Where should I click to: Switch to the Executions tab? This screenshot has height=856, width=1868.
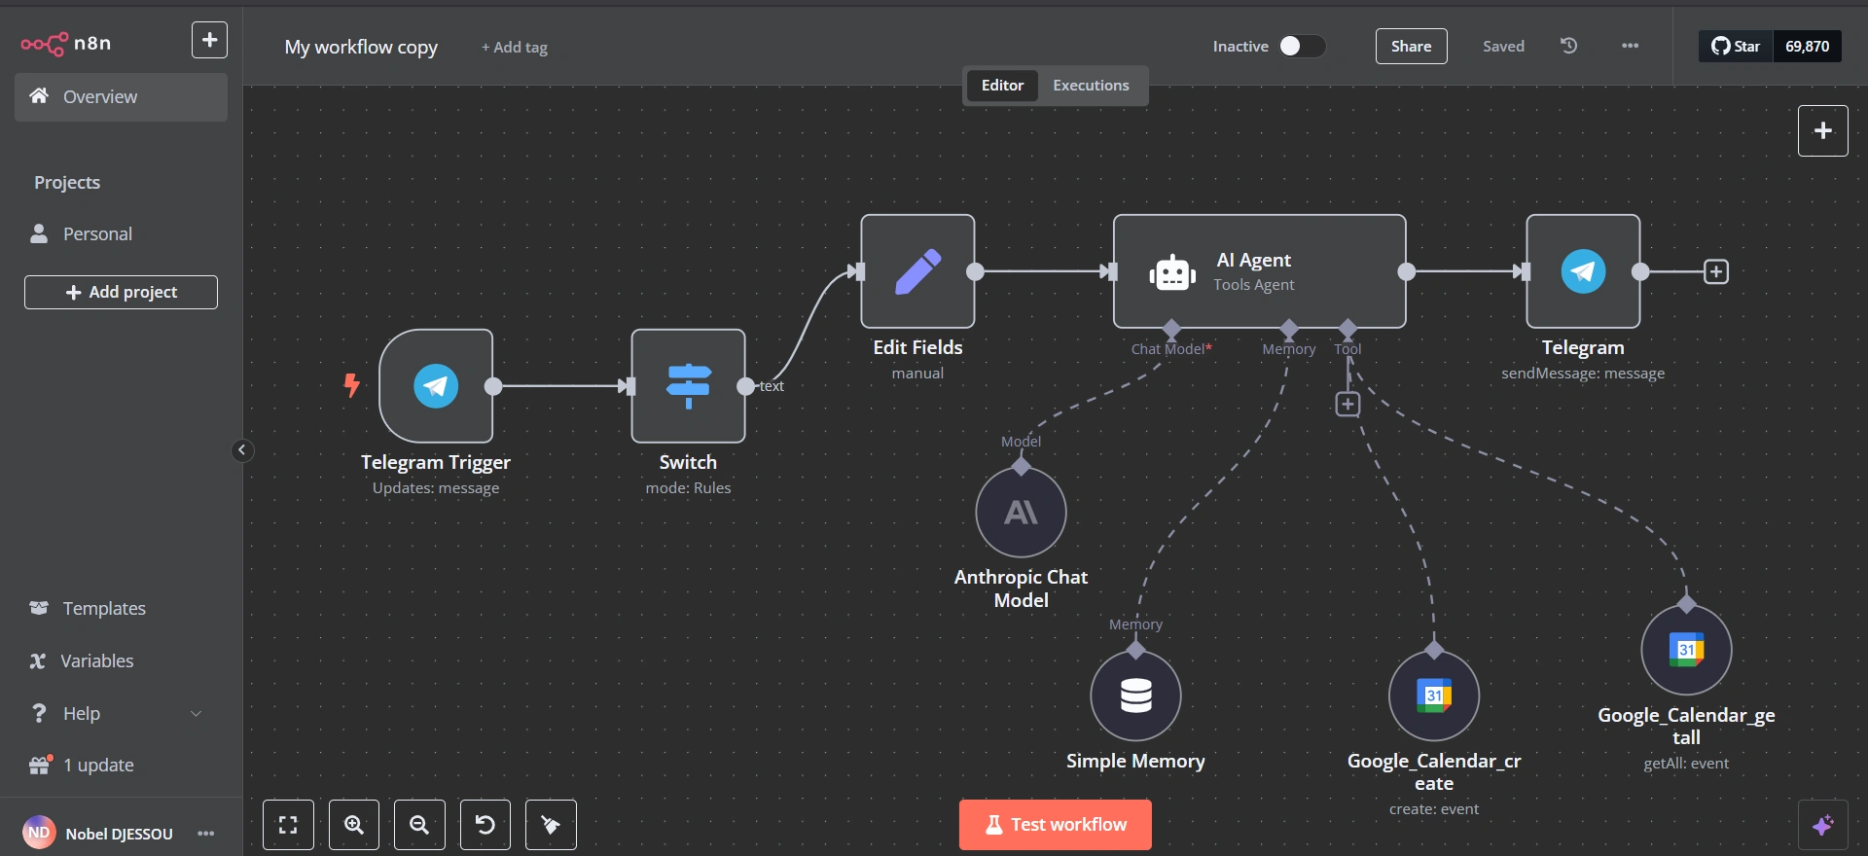click(x=1091, y=86)
